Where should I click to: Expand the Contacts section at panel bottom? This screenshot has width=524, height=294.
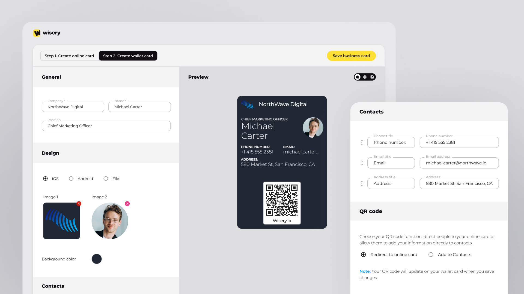[x=53, y=286]
